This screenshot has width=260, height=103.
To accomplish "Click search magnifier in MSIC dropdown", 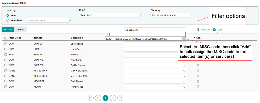I will click(107, 34).
